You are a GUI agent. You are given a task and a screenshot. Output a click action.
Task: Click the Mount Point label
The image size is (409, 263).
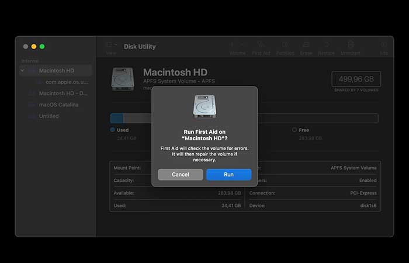point(127,168)
